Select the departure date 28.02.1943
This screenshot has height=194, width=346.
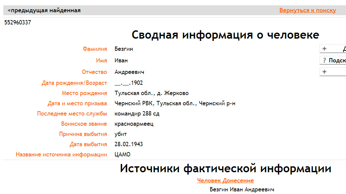129,145
